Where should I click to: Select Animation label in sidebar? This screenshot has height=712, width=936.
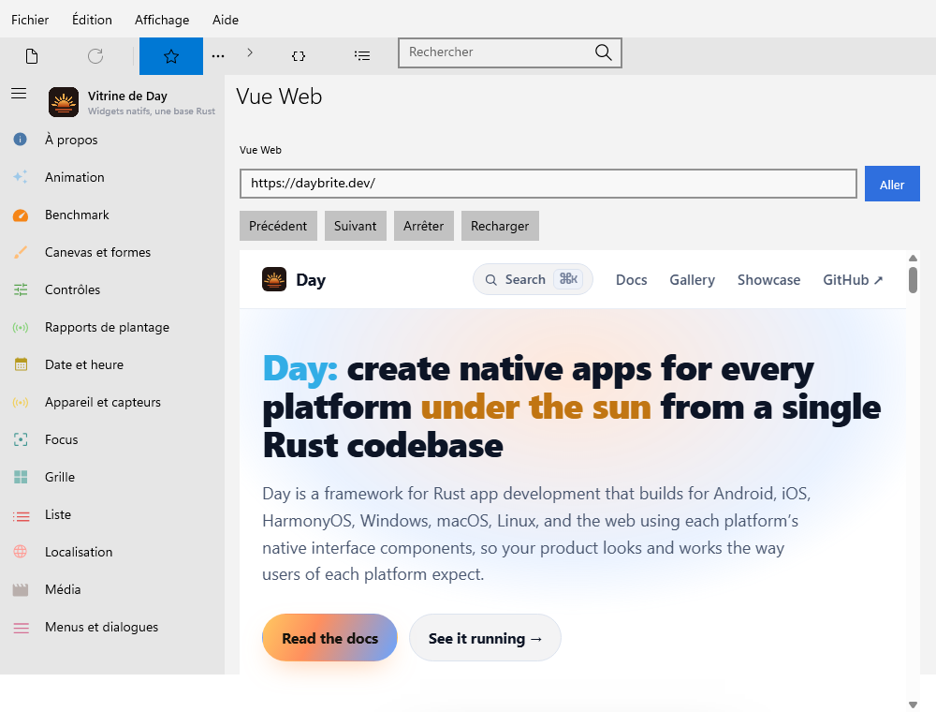click(x=75, y=177)
